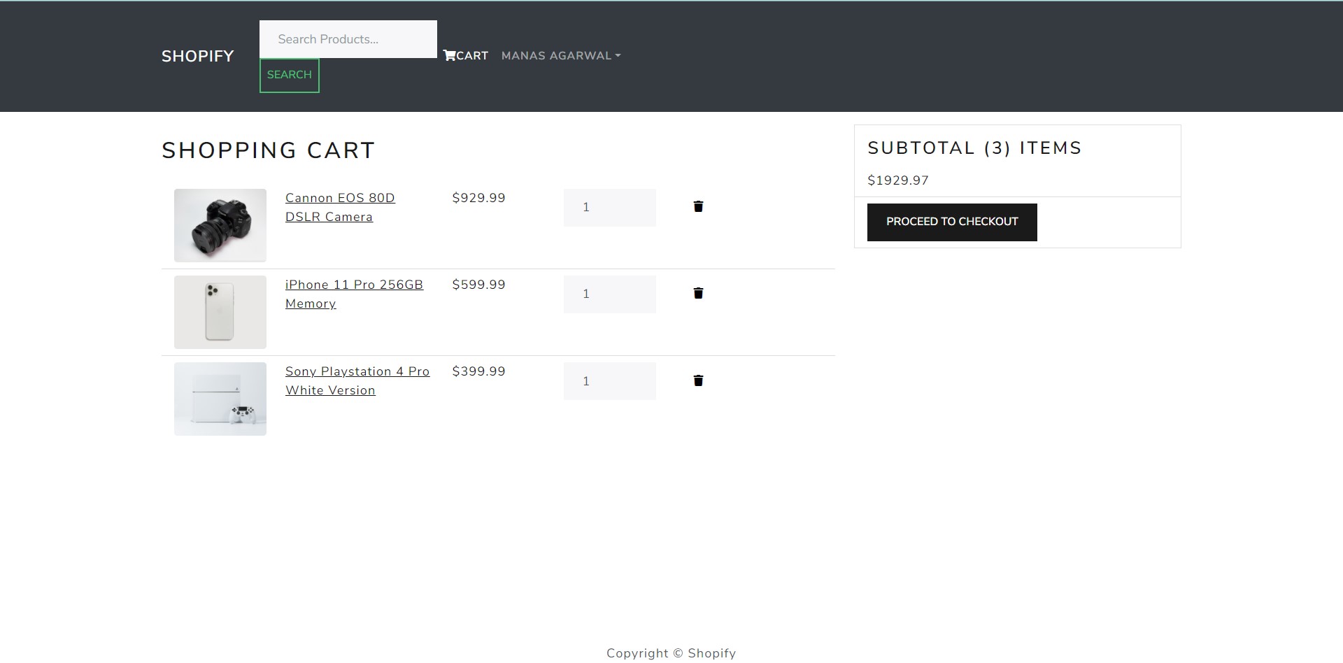Viewport: 1343px width, 663px height.
Task: Remove Sony Playstation 4 Pro with trash icon
Action: coord(697,380)
